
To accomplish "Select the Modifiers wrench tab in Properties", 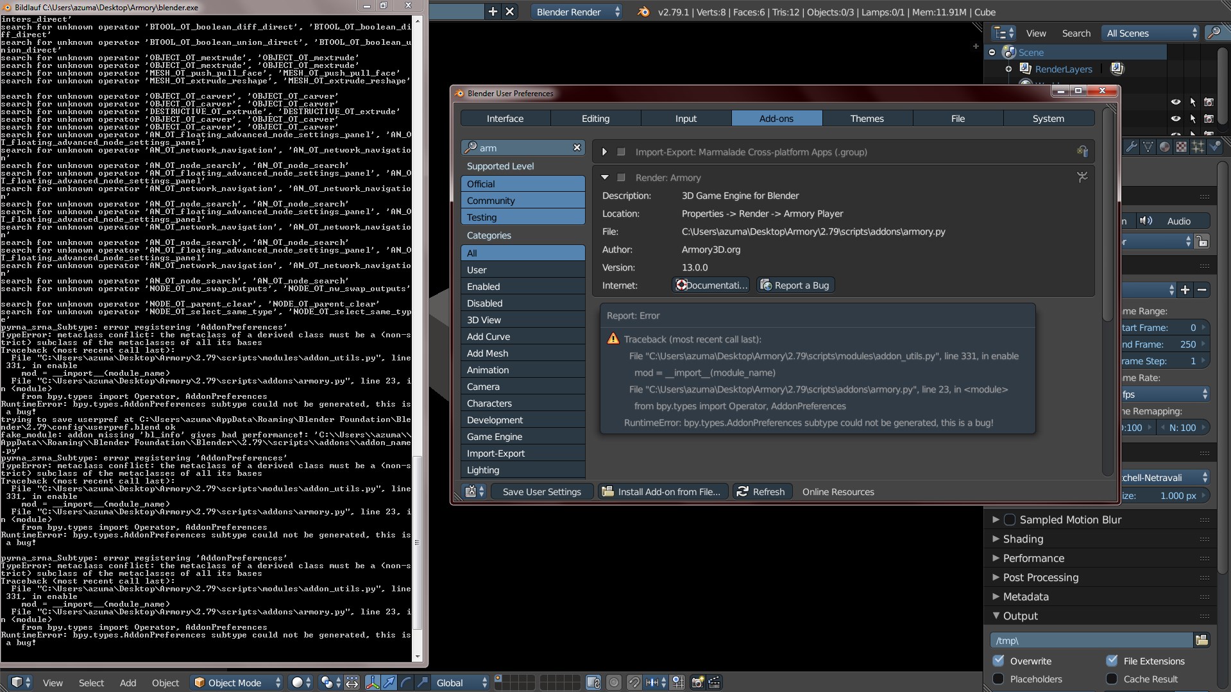I will click(x=1131, y=147).
